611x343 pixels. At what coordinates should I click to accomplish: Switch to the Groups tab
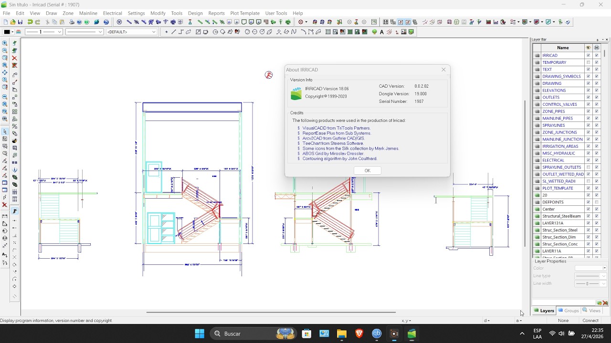coord(568,311)
